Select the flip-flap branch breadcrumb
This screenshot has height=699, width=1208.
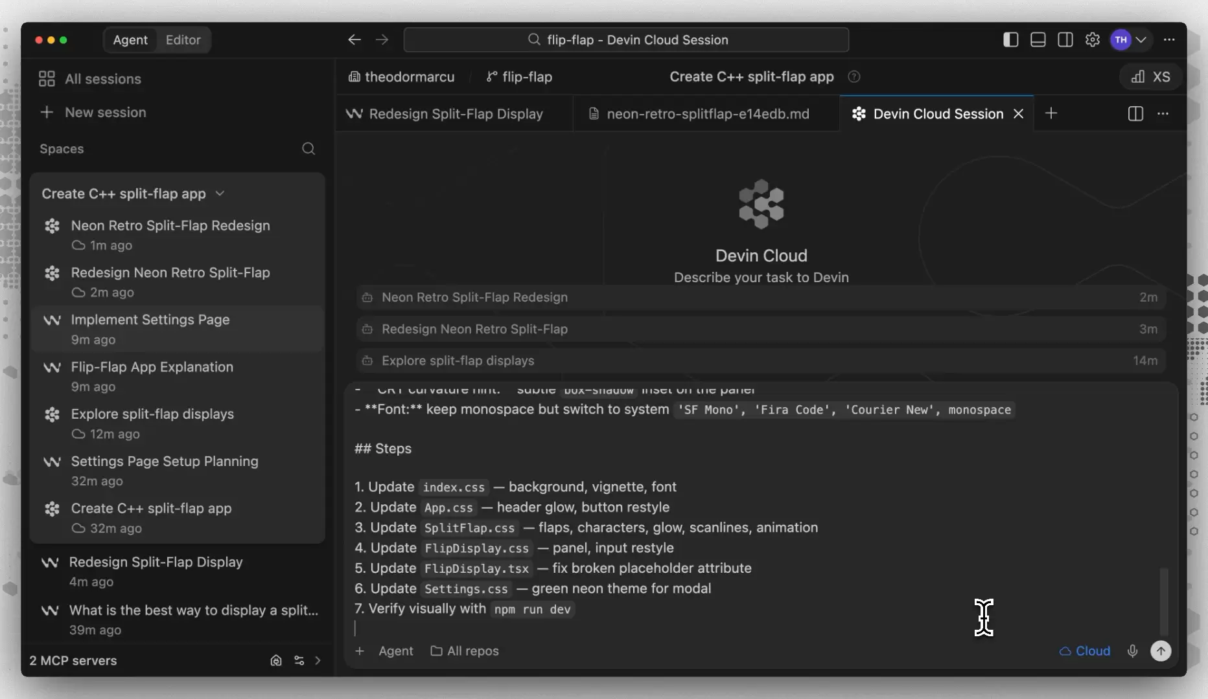519,77
